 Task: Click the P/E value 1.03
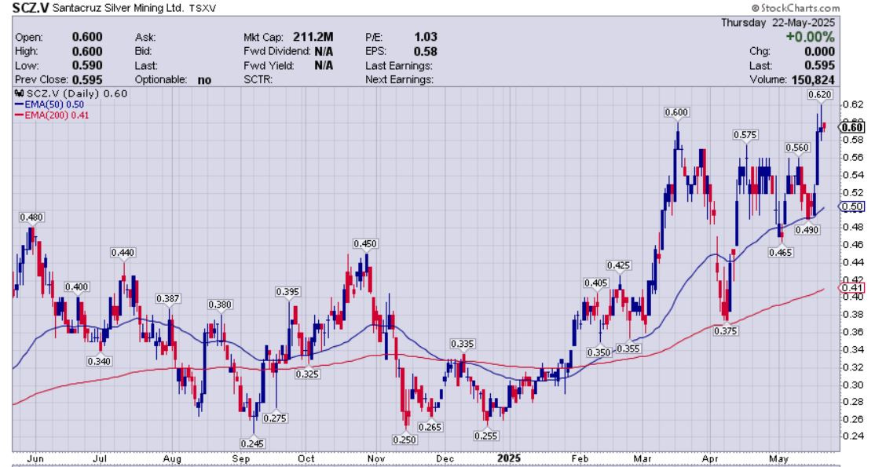pyautogui.click(x=426, y=37)
